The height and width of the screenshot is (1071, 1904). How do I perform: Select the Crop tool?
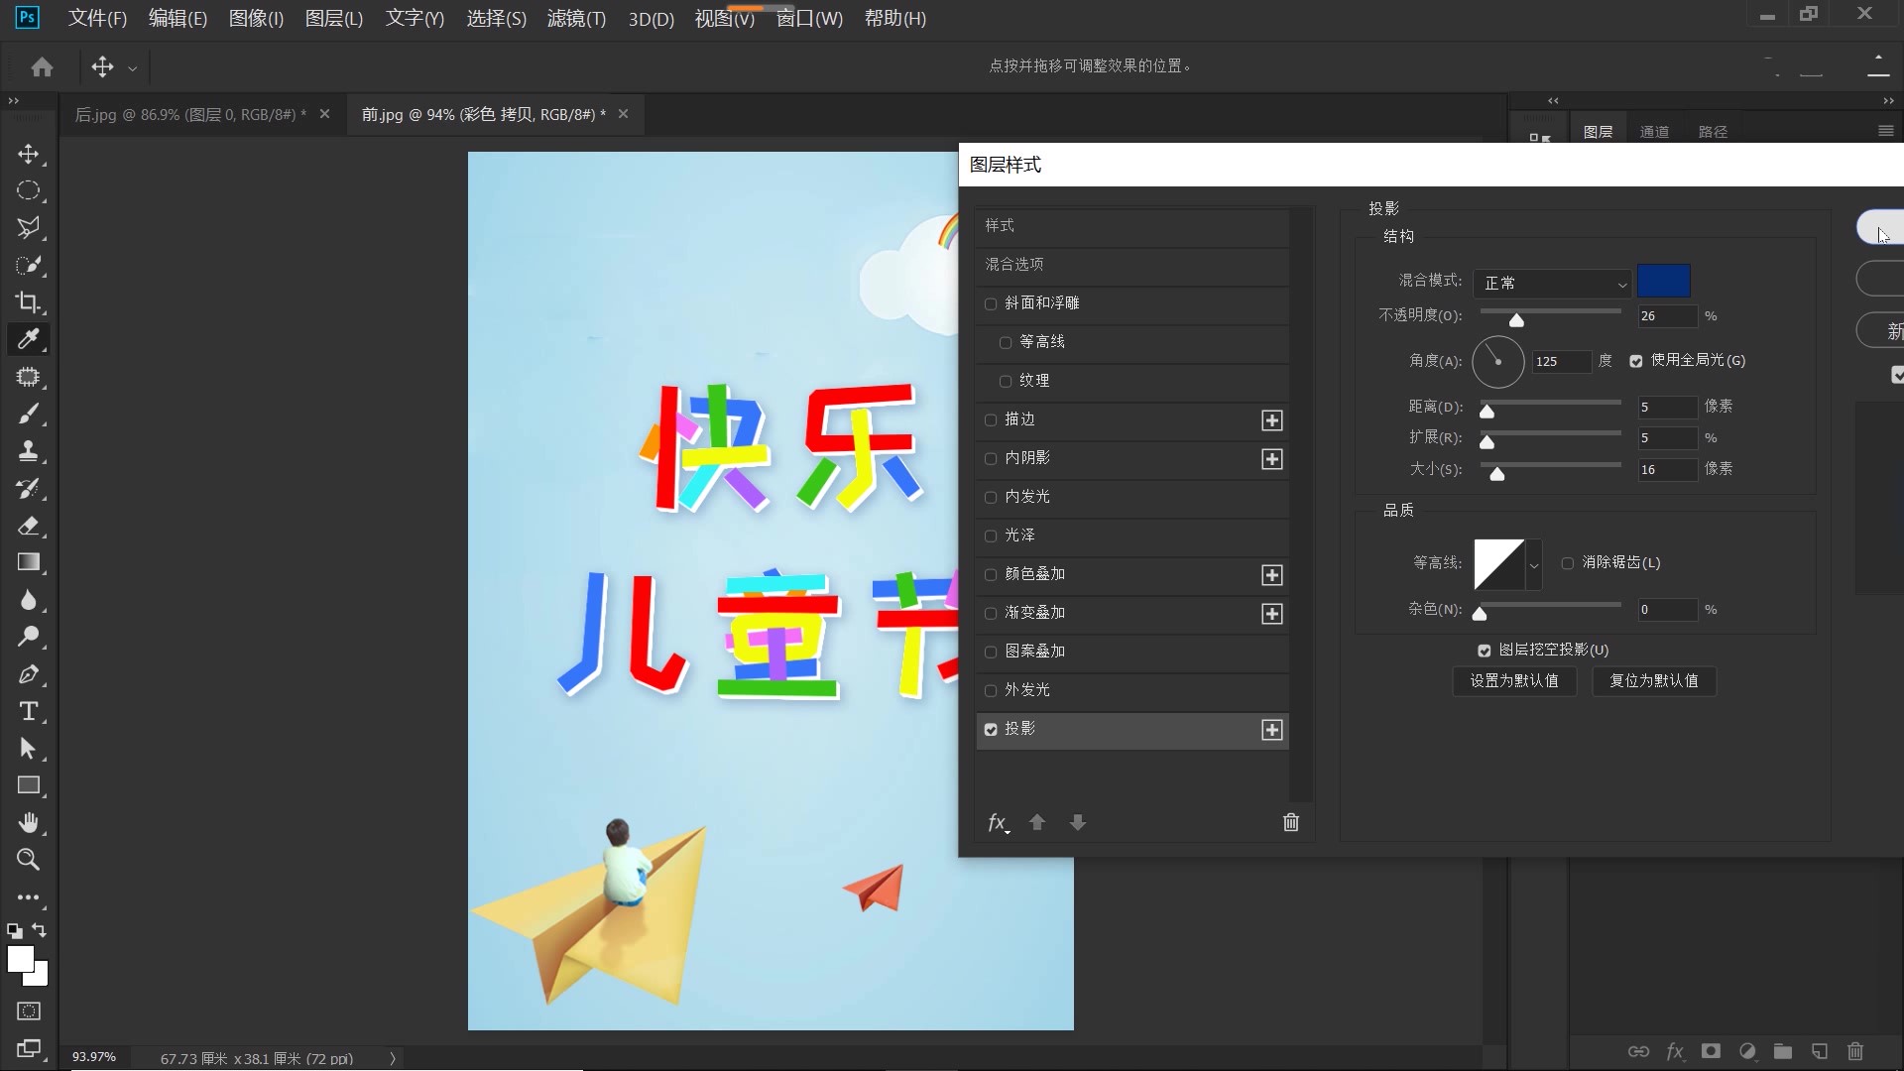[28, 302]
